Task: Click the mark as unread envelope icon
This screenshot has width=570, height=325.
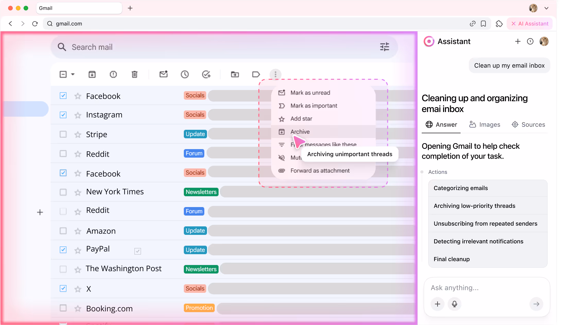Action: [x=163, y=74]
